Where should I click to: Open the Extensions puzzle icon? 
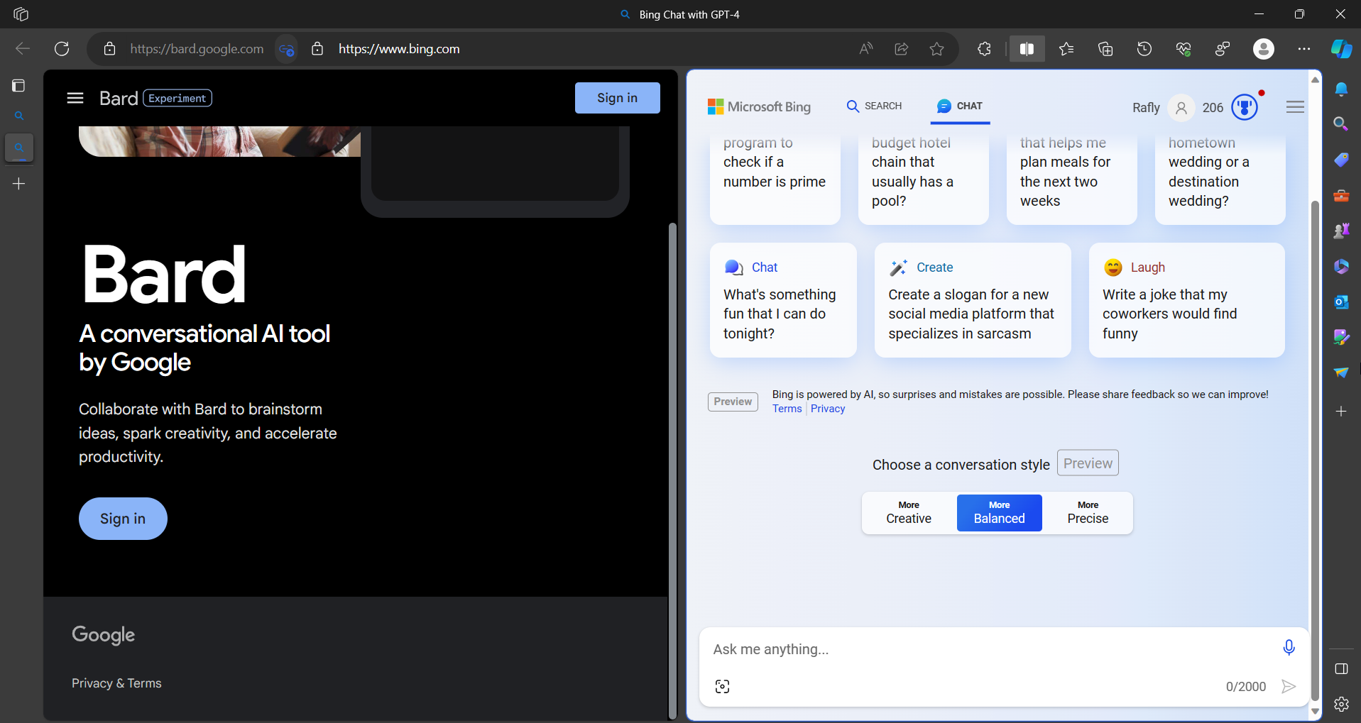click(983, 49)
